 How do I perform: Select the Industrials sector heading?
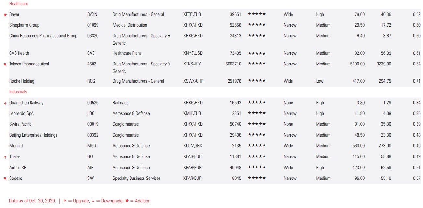tap(18, 92)
